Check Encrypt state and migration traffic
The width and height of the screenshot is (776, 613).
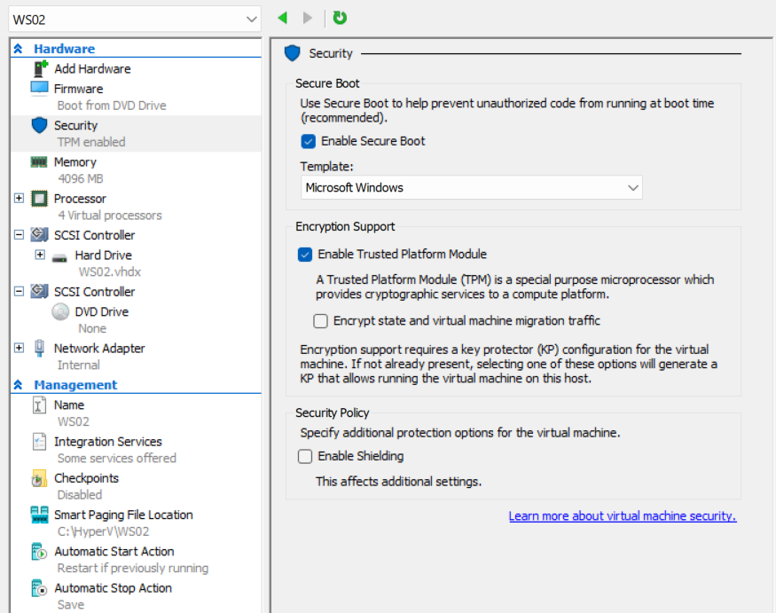tap(320, 321)
